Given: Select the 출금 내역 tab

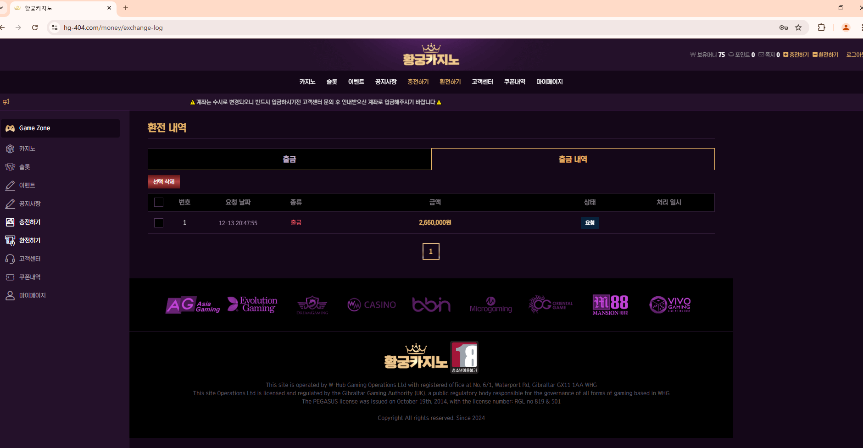Looking at the screenshot, I should coord(573,159).
